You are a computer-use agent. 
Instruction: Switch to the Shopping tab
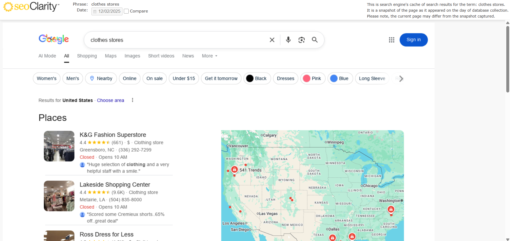point(87,56)
